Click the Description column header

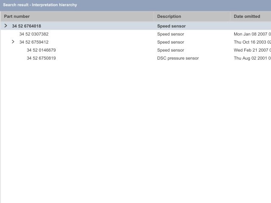pos(169,16)
